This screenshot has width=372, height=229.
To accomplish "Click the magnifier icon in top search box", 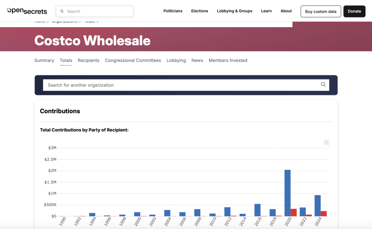I will (62, 12).
